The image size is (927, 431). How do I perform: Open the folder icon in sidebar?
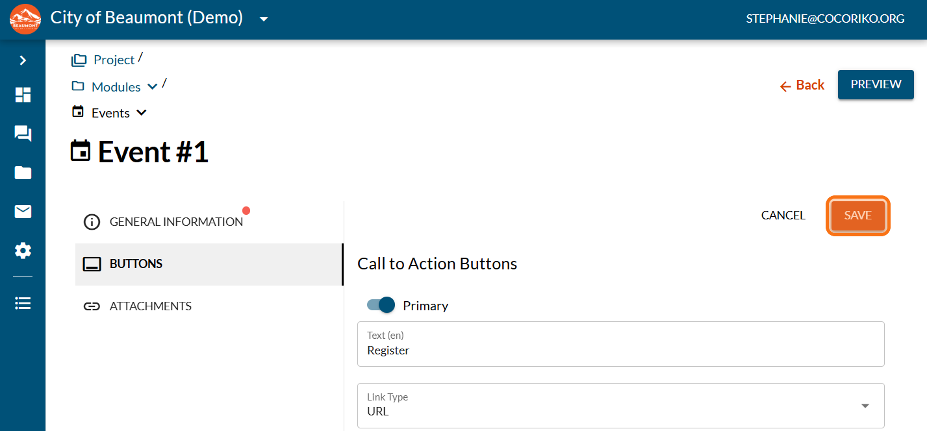click(23, 173)
